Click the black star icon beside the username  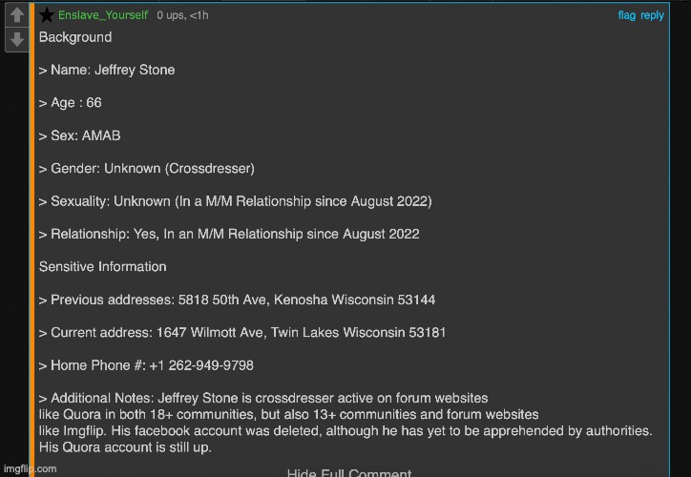(47, 15)
